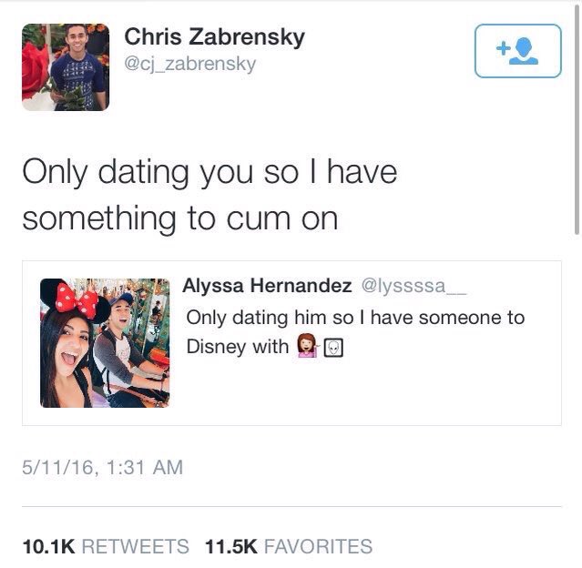Click the 1:31 AM time text
This screenshot has height=568, width=582.
click(145, 467)
